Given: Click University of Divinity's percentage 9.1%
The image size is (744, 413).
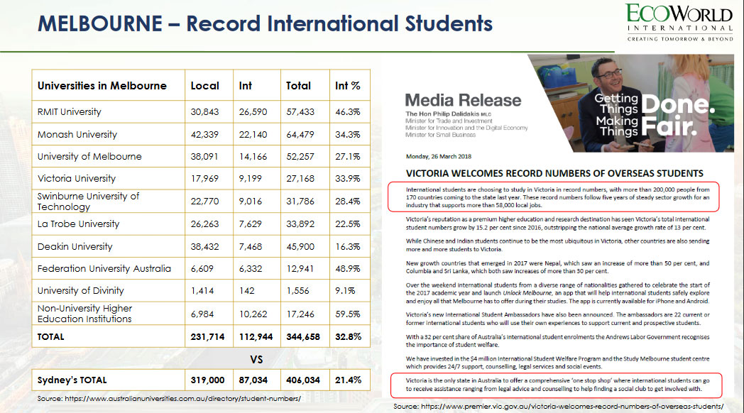Looking at the screenshot, I should [x=346, y=291].
